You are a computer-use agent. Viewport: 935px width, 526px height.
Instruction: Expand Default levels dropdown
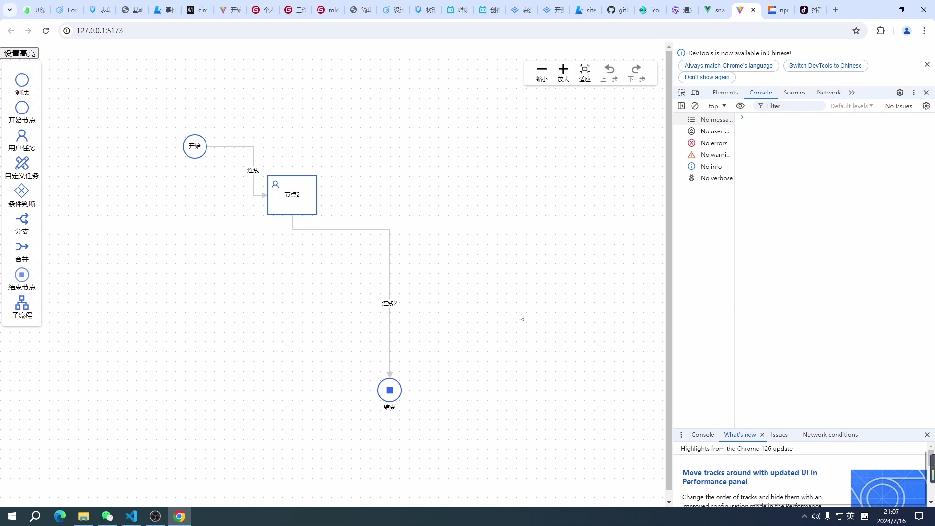coord(851,106)
